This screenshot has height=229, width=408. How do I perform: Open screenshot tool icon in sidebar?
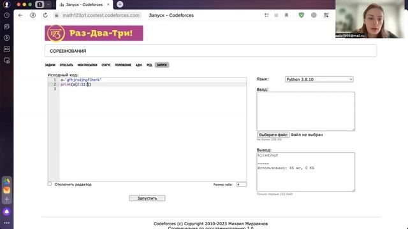7,60
